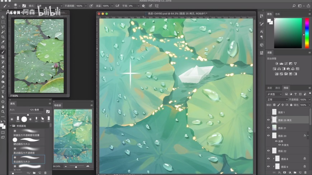312x175 pixels.
Task: Hide the 图层 22 layer
Action: pyautogui.click(x=268, y=151)
